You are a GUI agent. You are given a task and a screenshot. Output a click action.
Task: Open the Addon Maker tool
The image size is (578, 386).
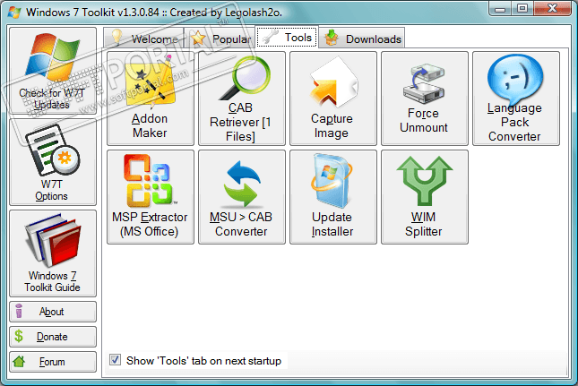click(151, 99)
